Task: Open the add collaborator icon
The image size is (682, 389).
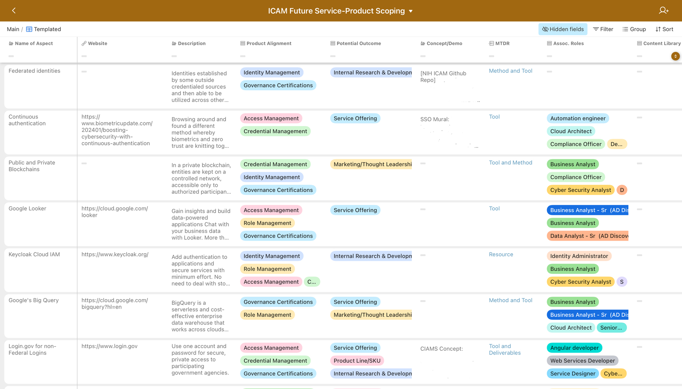Action: pos(663,11)
